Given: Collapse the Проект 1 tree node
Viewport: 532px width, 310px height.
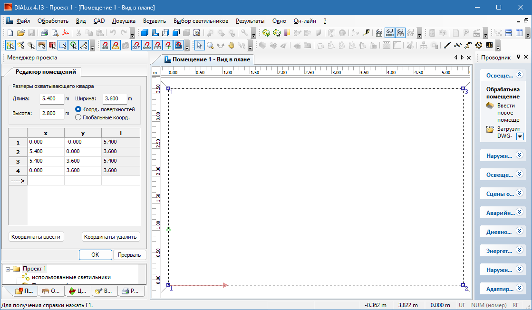Looking at the screenshot, I should pyautogui.click(x=8, y=269).
